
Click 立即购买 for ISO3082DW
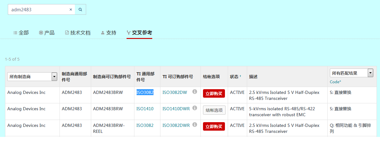(x=214, y=94)
